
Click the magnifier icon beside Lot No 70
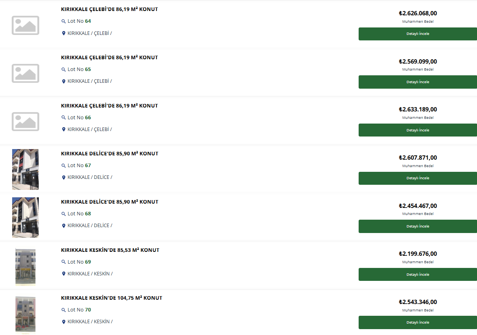click(63, 310)
